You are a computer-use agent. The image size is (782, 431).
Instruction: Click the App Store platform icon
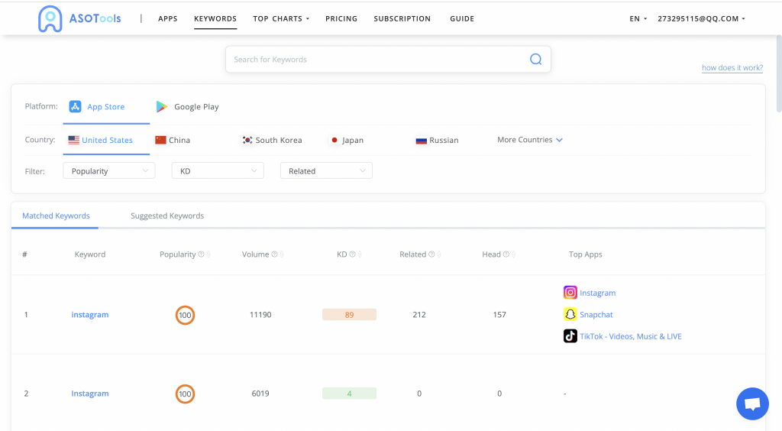[x=75, y=106]
